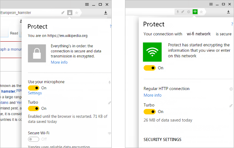Click the bookmark star in right browser window
The height and width of the screenshot is (148, 234).
tap(201, 12)
